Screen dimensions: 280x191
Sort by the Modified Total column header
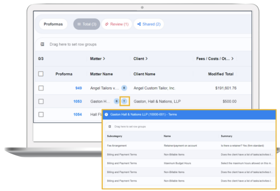tap(221, 74)
